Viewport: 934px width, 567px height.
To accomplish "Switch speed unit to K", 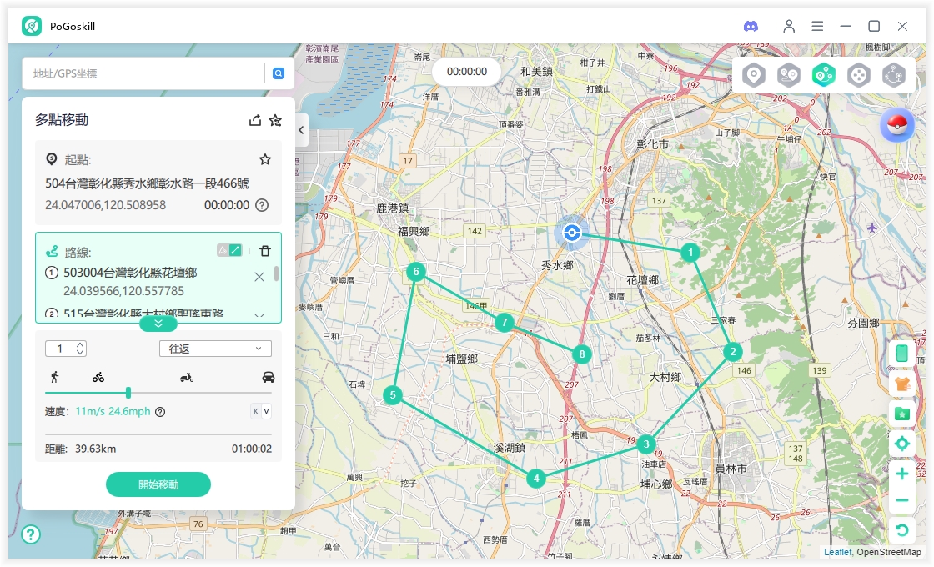I will (255, 411).
